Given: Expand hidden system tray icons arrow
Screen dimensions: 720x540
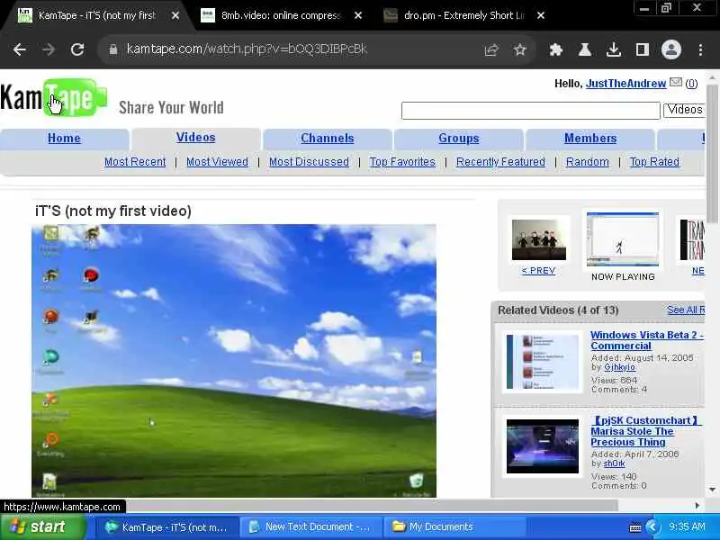Looking at the screenshot, I should tap(652, 527).
